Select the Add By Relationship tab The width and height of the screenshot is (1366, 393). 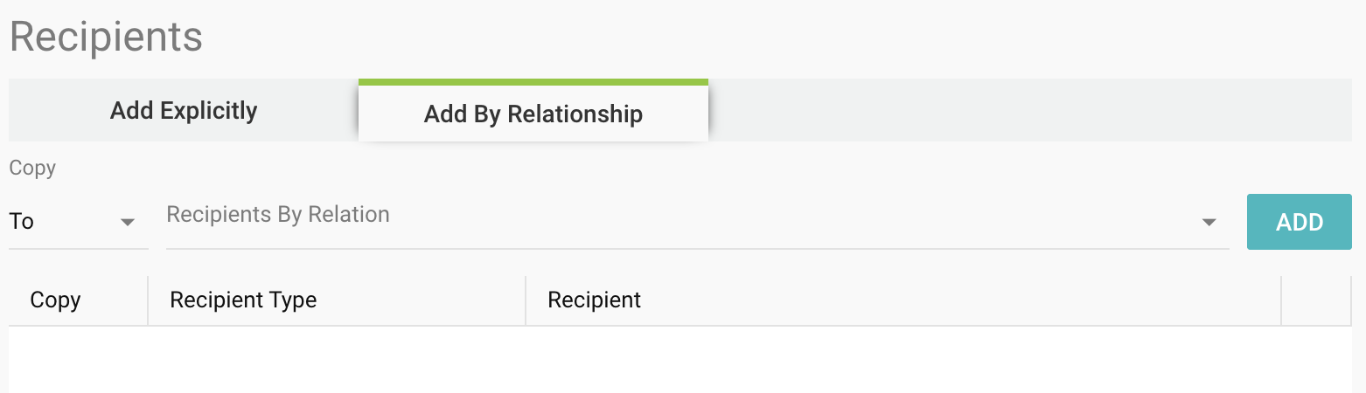[x=533, y=114]
